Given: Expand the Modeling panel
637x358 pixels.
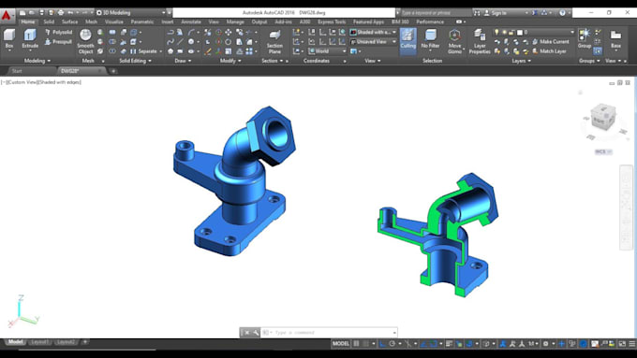Looking at the screenshot, I should click(x=37, y=61).
